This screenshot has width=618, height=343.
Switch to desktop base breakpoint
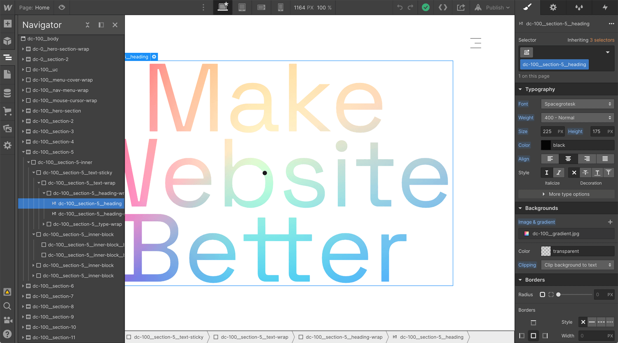(x=223, y=7)
